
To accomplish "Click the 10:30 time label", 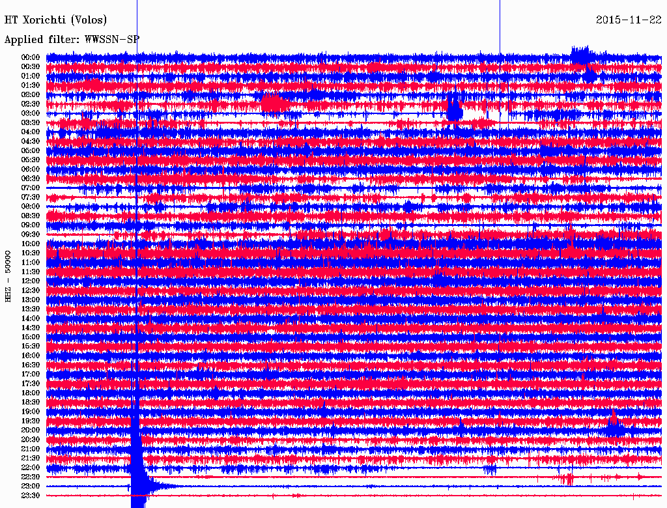I will 30,253.
